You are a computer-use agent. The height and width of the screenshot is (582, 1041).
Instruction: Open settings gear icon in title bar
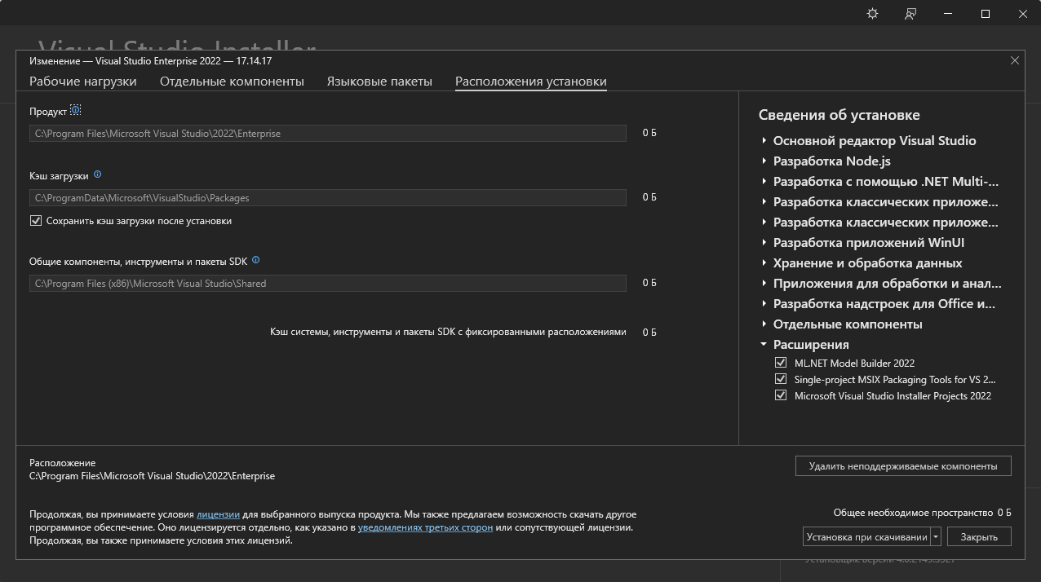[872, 14]
